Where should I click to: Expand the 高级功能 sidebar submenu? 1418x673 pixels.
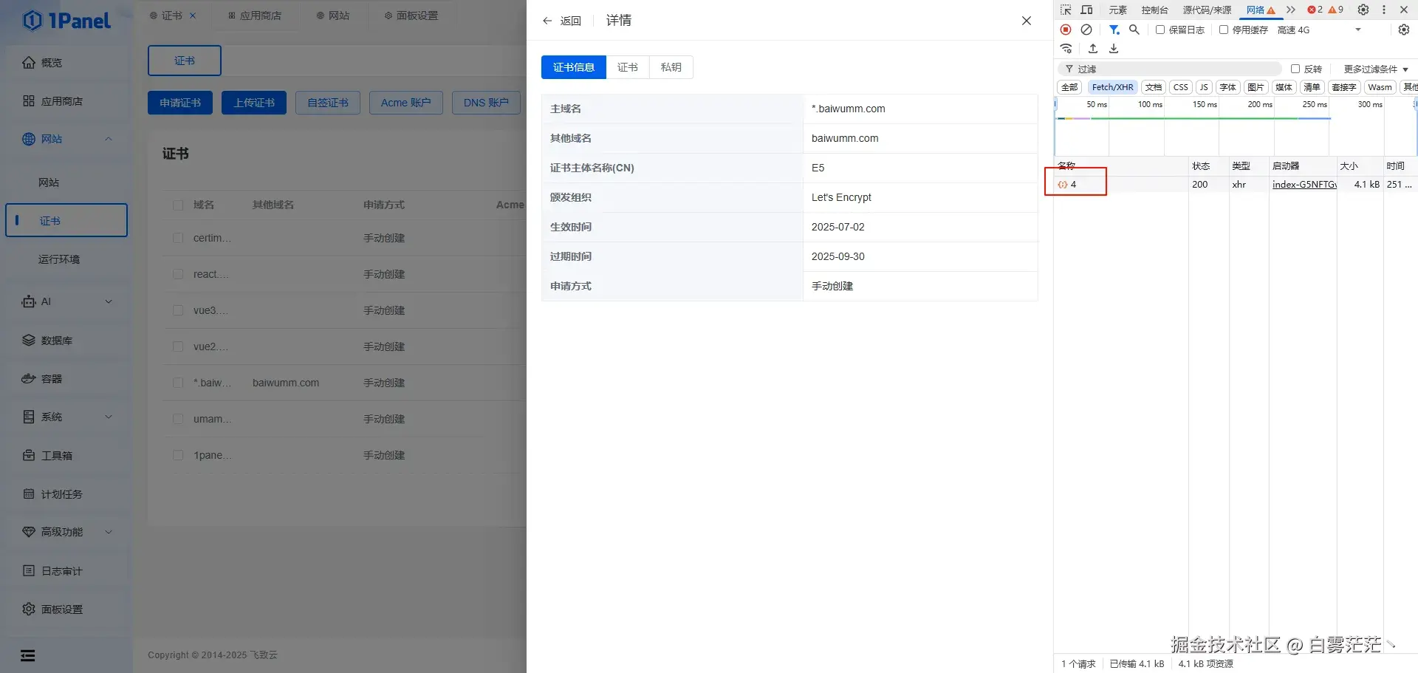(109, 532)
